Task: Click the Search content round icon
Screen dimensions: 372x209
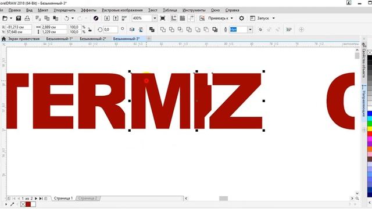Action: tap(96, 18)
